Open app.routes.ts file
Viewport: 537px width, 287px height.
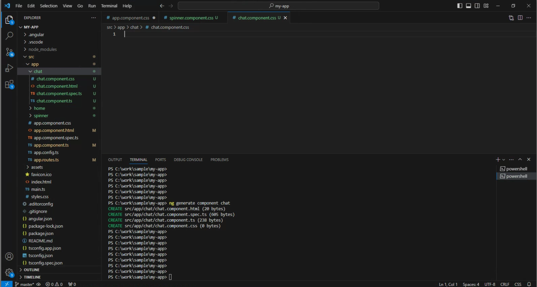pos(59,160)
